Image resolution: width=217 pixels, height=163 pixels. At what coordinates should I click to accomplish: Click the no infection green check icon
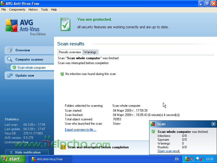pos(62,74)
